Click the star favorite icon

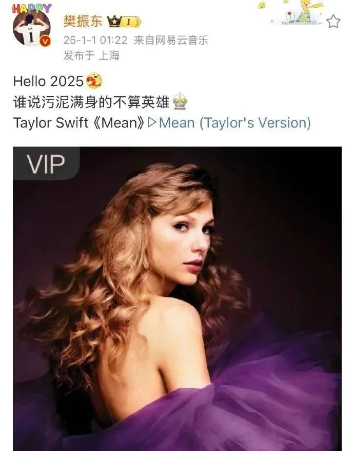pyautogui.click(x=333, y=22)
